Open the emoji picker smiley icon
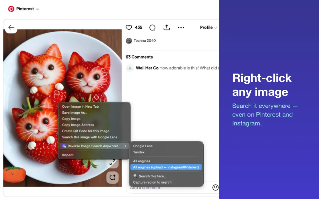The width and height of the screenshot is (319, 199). 215,188
